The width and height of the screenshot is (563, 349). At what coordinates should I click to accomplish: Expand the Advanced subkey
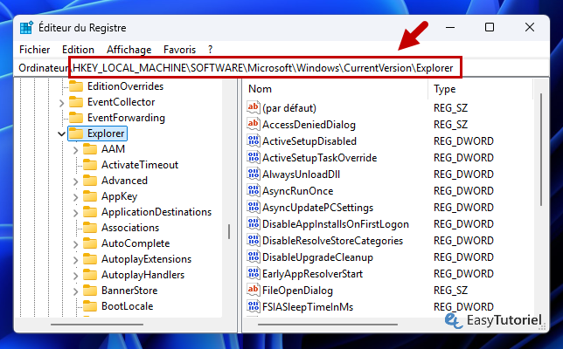point(75,181)
